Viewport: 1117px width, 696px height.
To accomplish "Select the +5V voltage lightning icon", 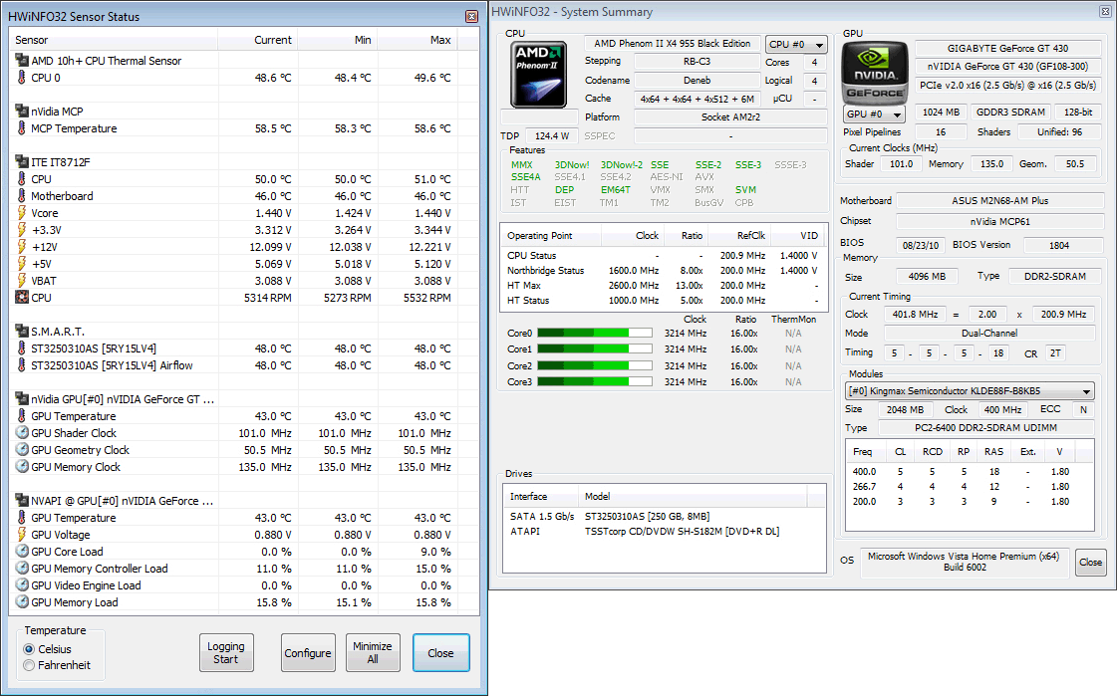I will (22, 263).
